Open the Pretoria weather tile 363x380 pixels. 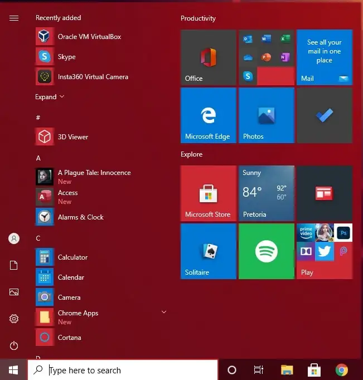[x=266, y=193]
